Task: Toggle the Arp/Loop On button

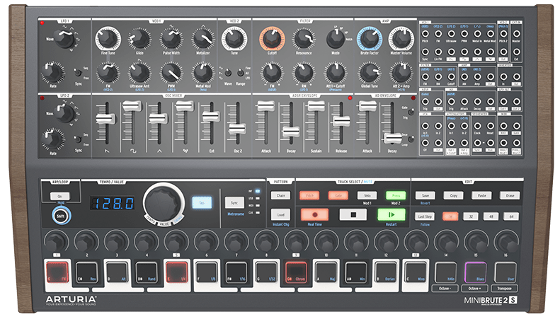Action: click(59, 195)
